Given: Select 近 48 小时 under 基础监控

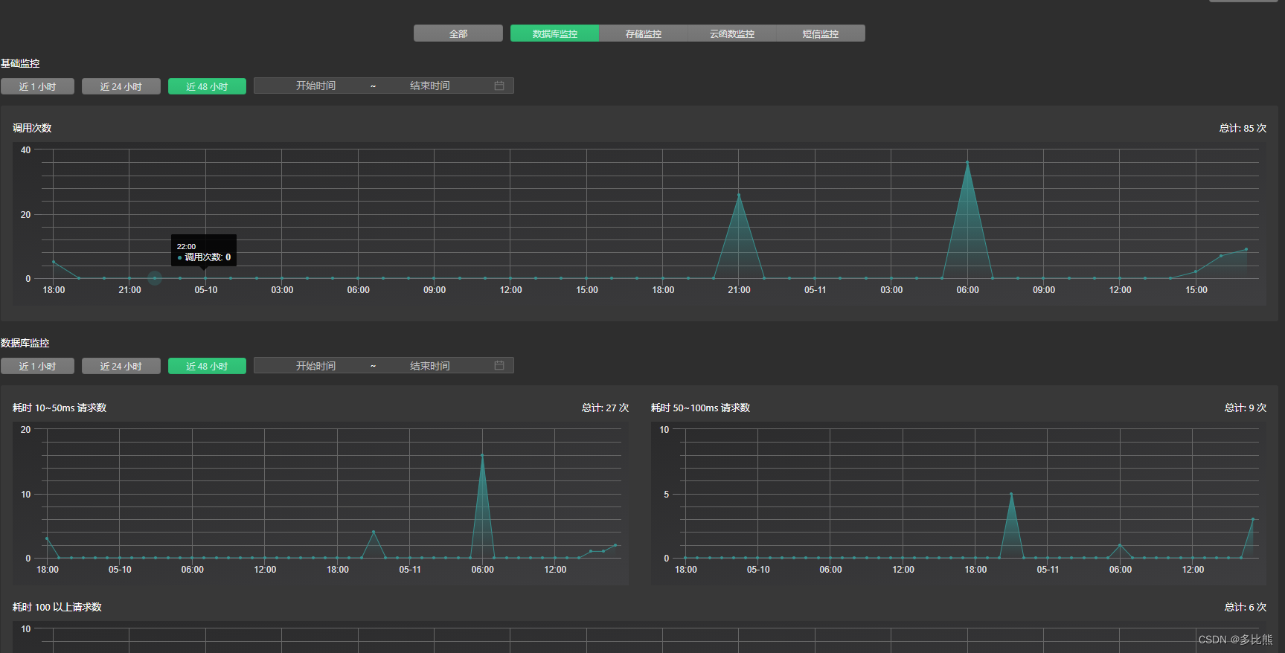Looking at the screenshot, I should point(207,86).
